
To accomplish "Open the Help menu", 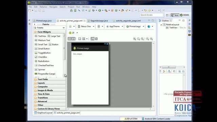I will (94, 7).
